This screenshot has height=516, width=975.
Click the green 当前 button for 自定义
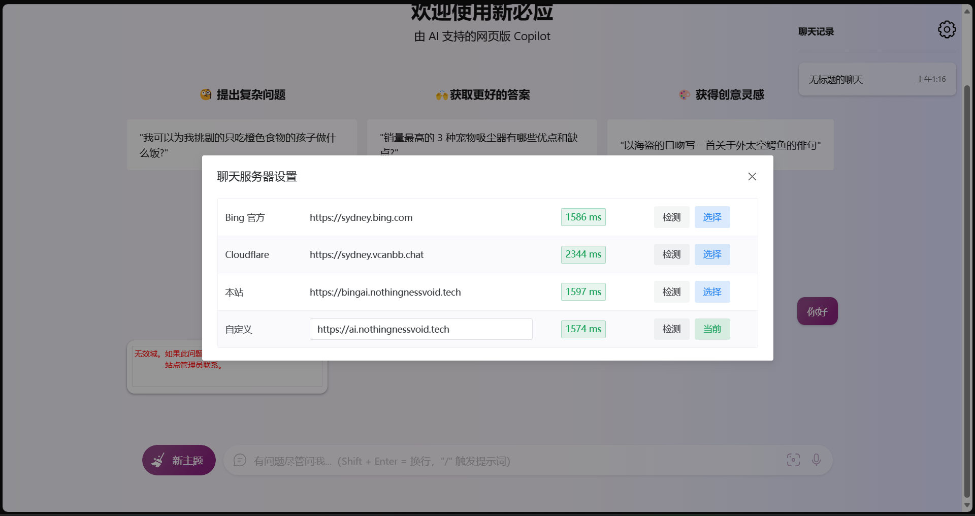click(x=711, y=329)
